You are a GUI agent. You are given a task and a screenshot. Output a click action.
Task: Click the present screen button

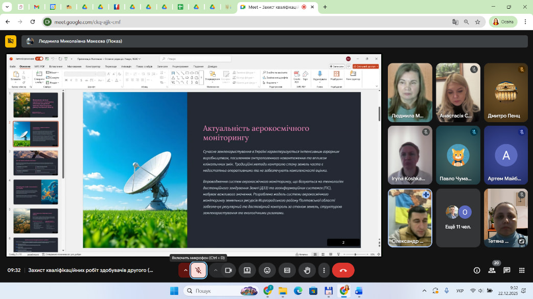pos(247,270)
